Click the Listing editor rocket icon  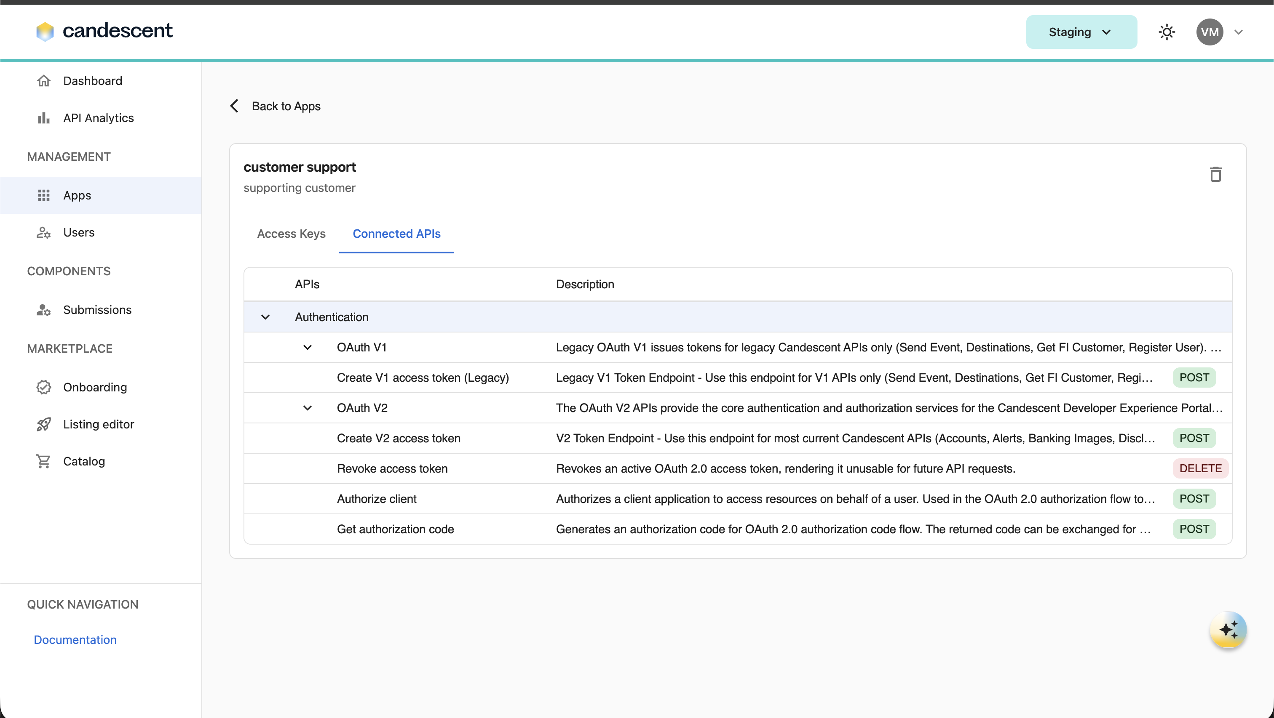pos(43,424)
